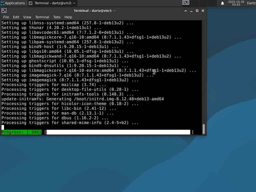Click line 'Setting up bind9-dnsutils'
Screen dimensions: 256x192
(x=65, y=66)
